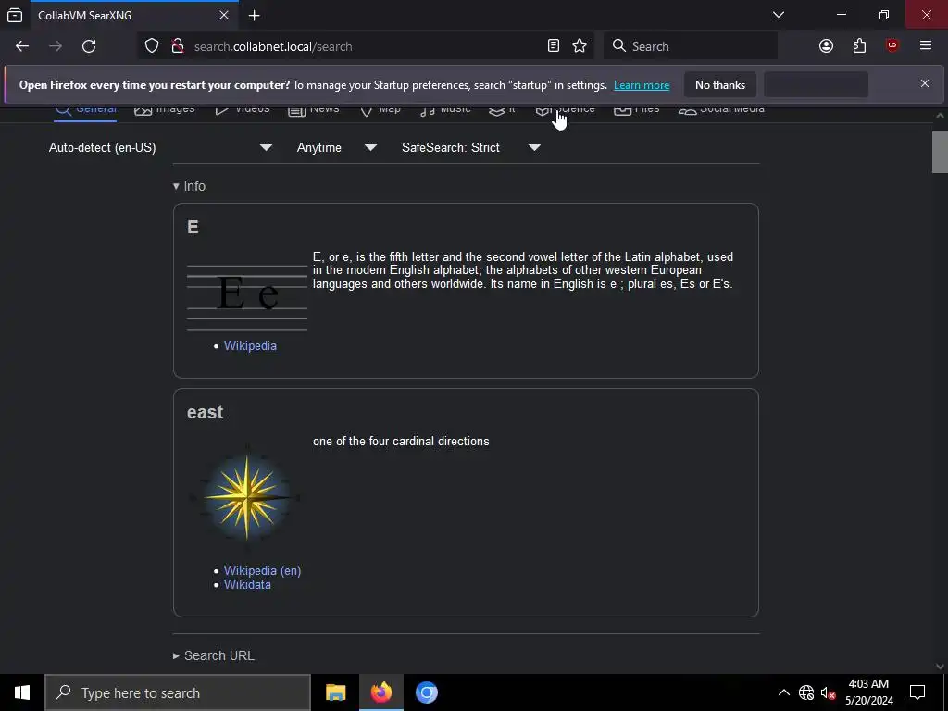The image size is (948, 711).
Task: Click the E infobox heading
Action: point(193,227)
